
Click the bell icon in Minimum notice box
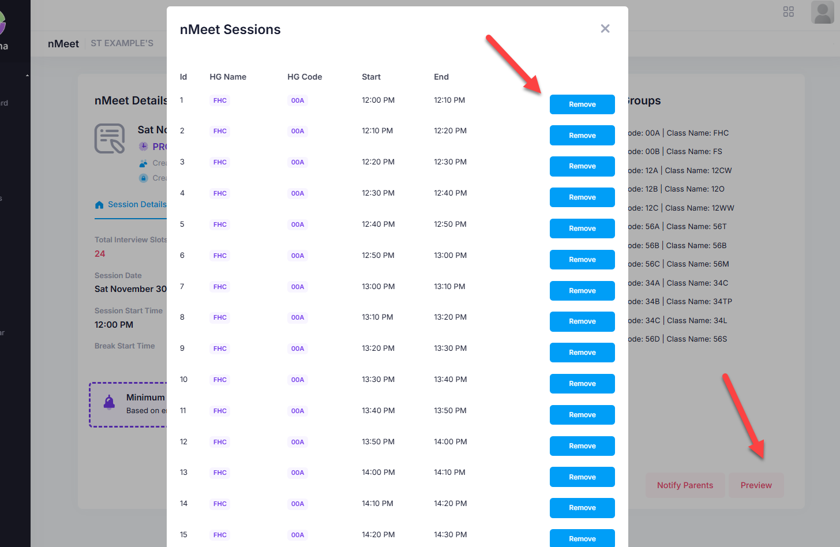point(109,402)
